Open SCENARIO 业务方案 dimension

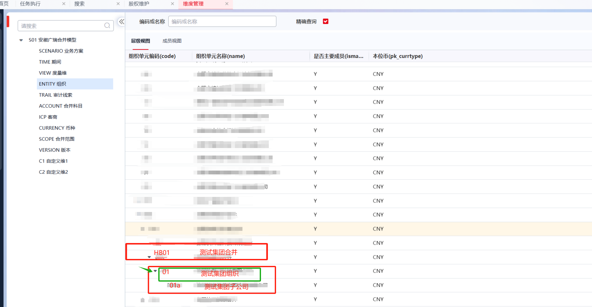point(61,51)
